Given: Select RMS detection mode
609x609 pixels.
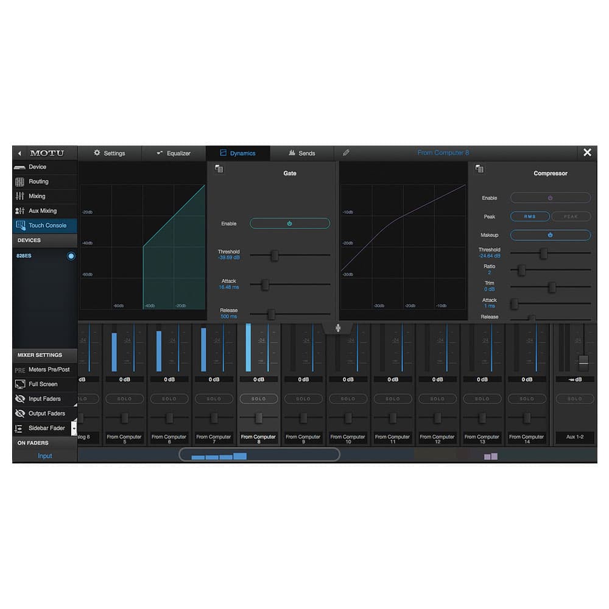Looking at the screenshot, I should click(530, 216).
